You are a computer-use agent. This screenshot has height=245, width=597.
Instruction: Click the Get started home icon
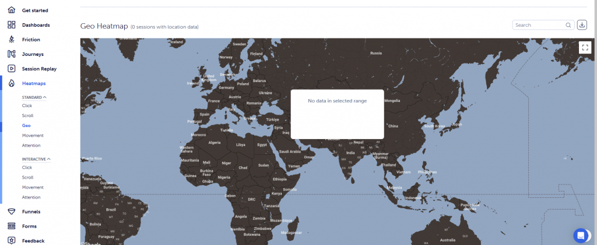coord(11,10)
